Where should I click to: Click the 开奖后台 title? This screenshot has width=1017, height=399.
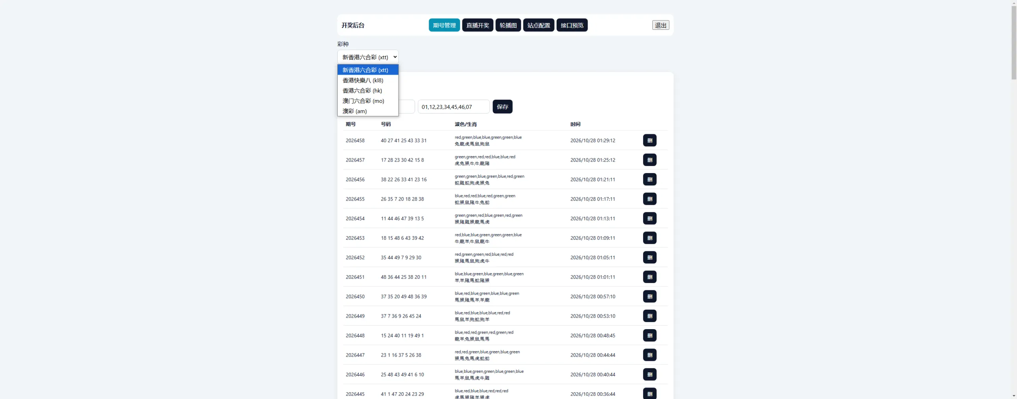[353, 25]
